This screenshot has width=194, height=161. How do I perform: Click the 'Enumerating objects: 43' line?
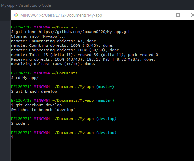pos(54,41)
